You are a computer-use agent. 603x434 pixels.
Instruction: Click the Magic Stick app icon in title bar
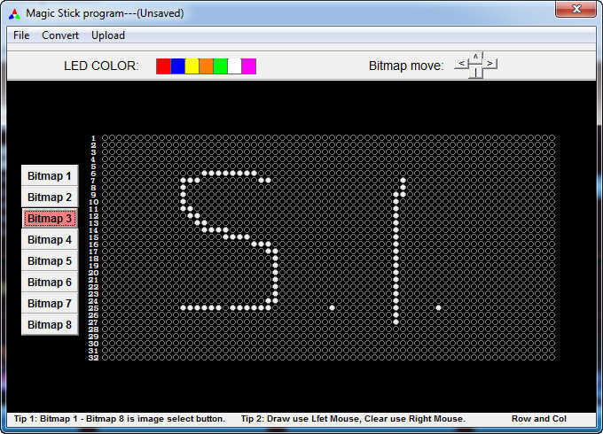[x=14, y=14]
